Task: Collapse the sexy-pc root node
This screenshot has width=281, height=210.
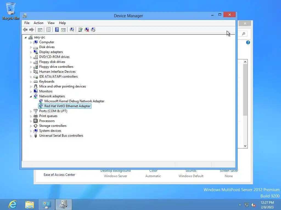Action: tap(26, 37)
